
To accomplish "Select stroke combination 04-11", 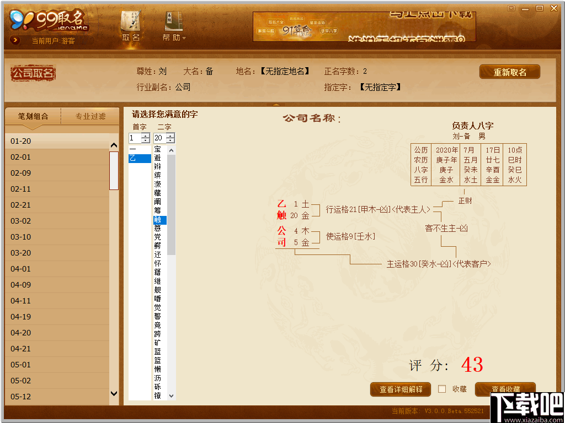I will tap(57, 301).
